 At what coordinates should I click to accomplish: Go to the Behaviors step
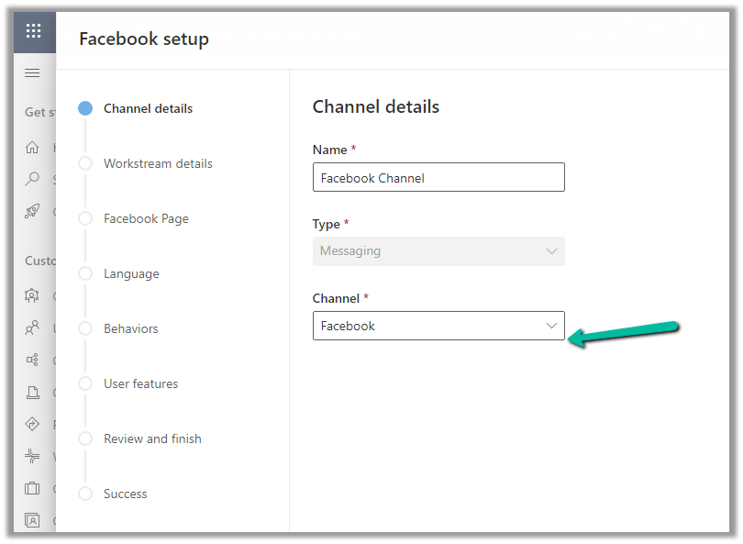click(x=130, y=328)
